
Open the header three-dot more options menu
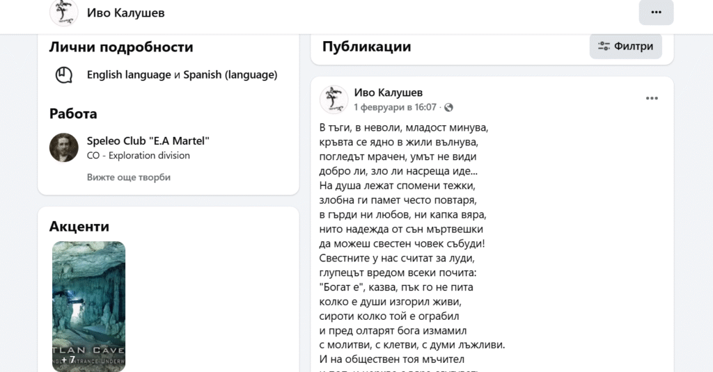656,13
